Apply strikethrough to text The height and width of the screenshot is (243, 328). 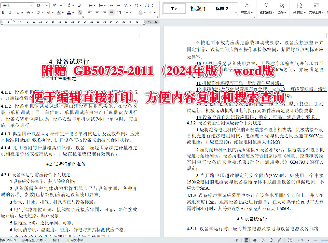(x=28, y=12)
